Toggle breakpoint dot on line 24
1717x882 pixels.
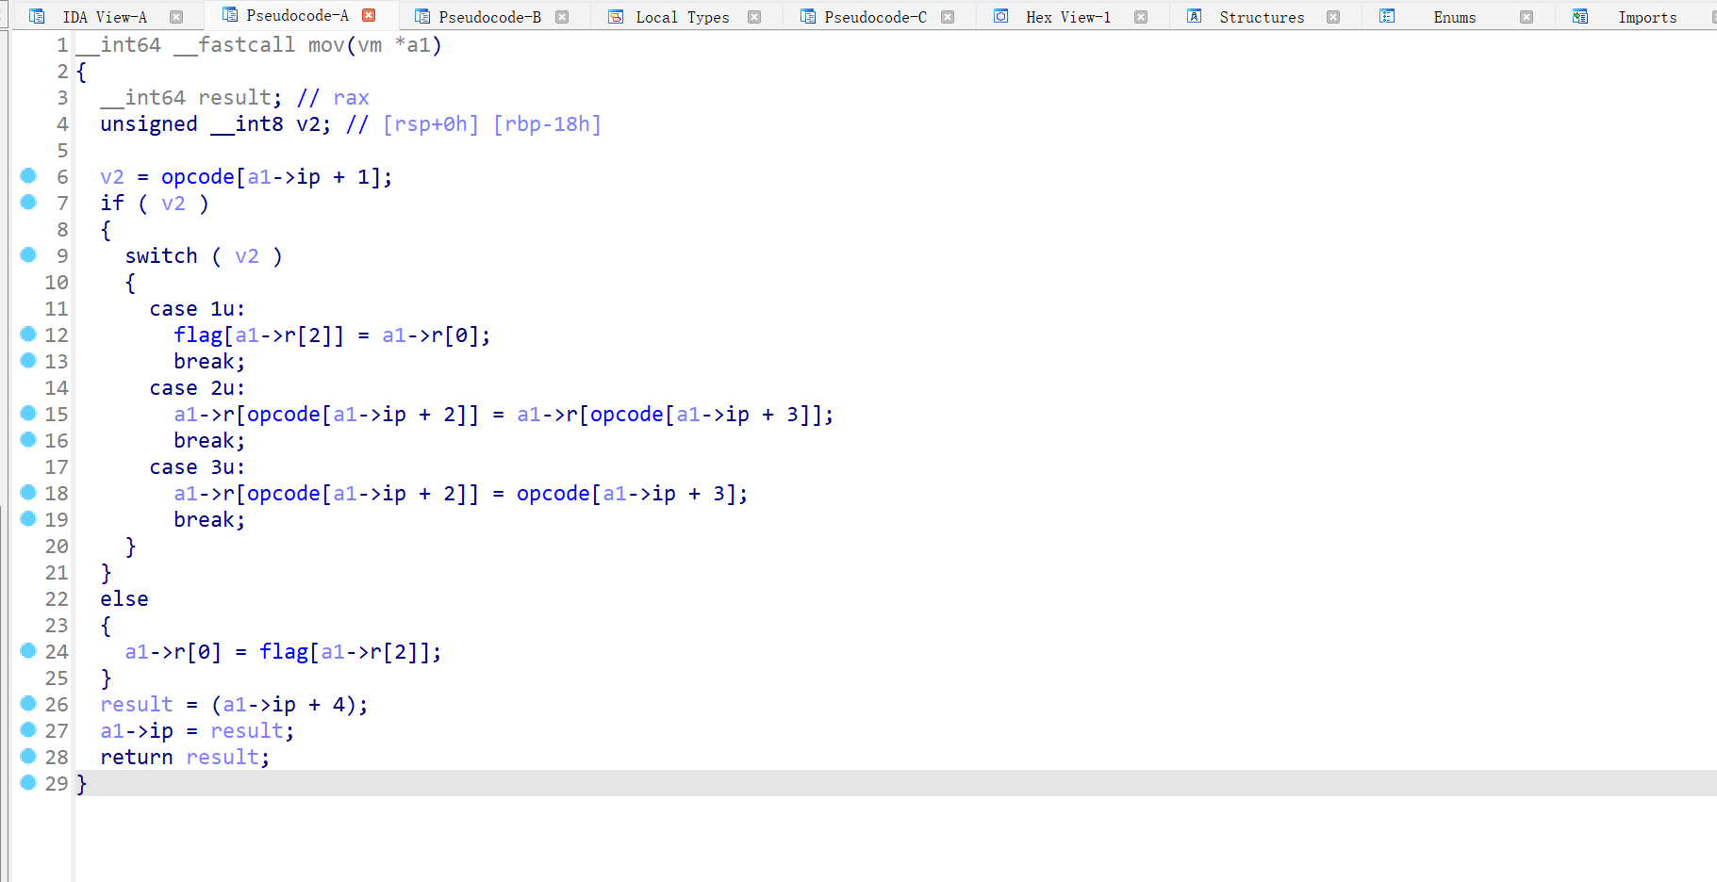[28, 650]
